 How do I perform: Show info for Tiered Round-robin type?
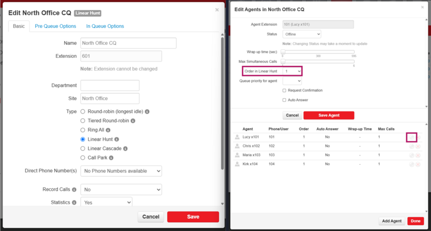tap(133, 121)
